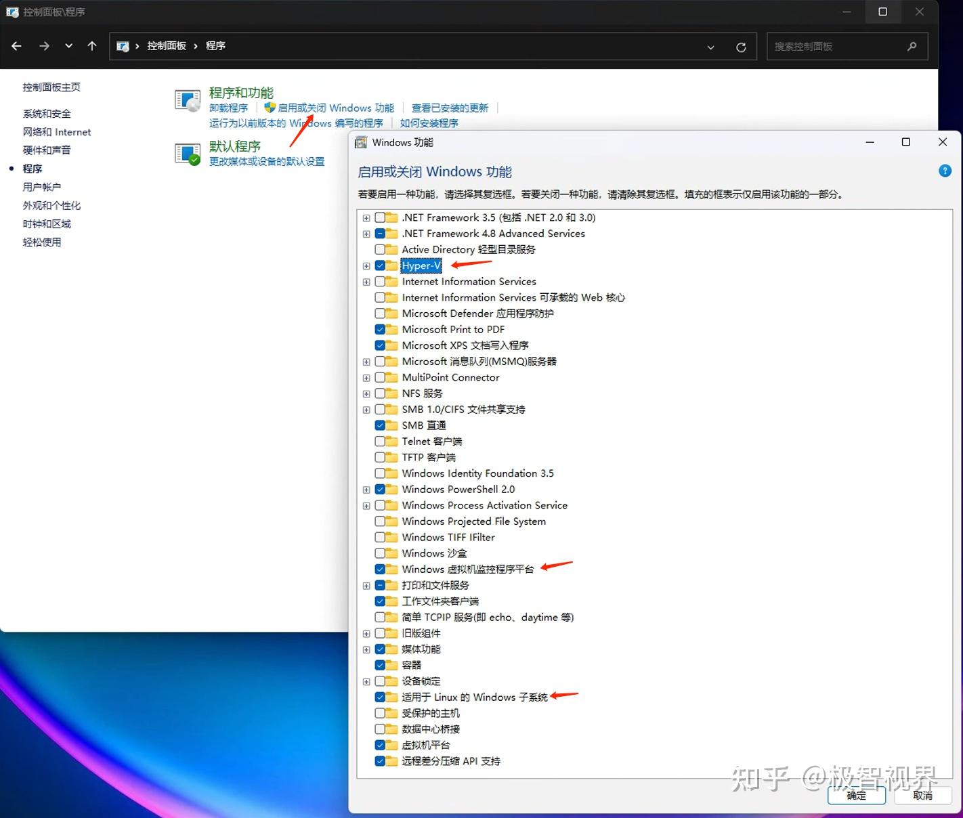Viewport: 963px width, 818px height.
Task: Click the help question mark icon in Windows Features dialog
Action: [x=945, y=171]
